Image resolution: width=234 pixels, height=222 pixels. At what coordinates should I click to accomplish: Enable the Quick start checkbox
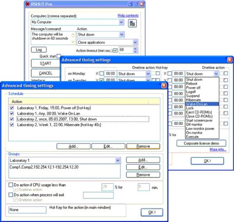(x=58, y=56)
